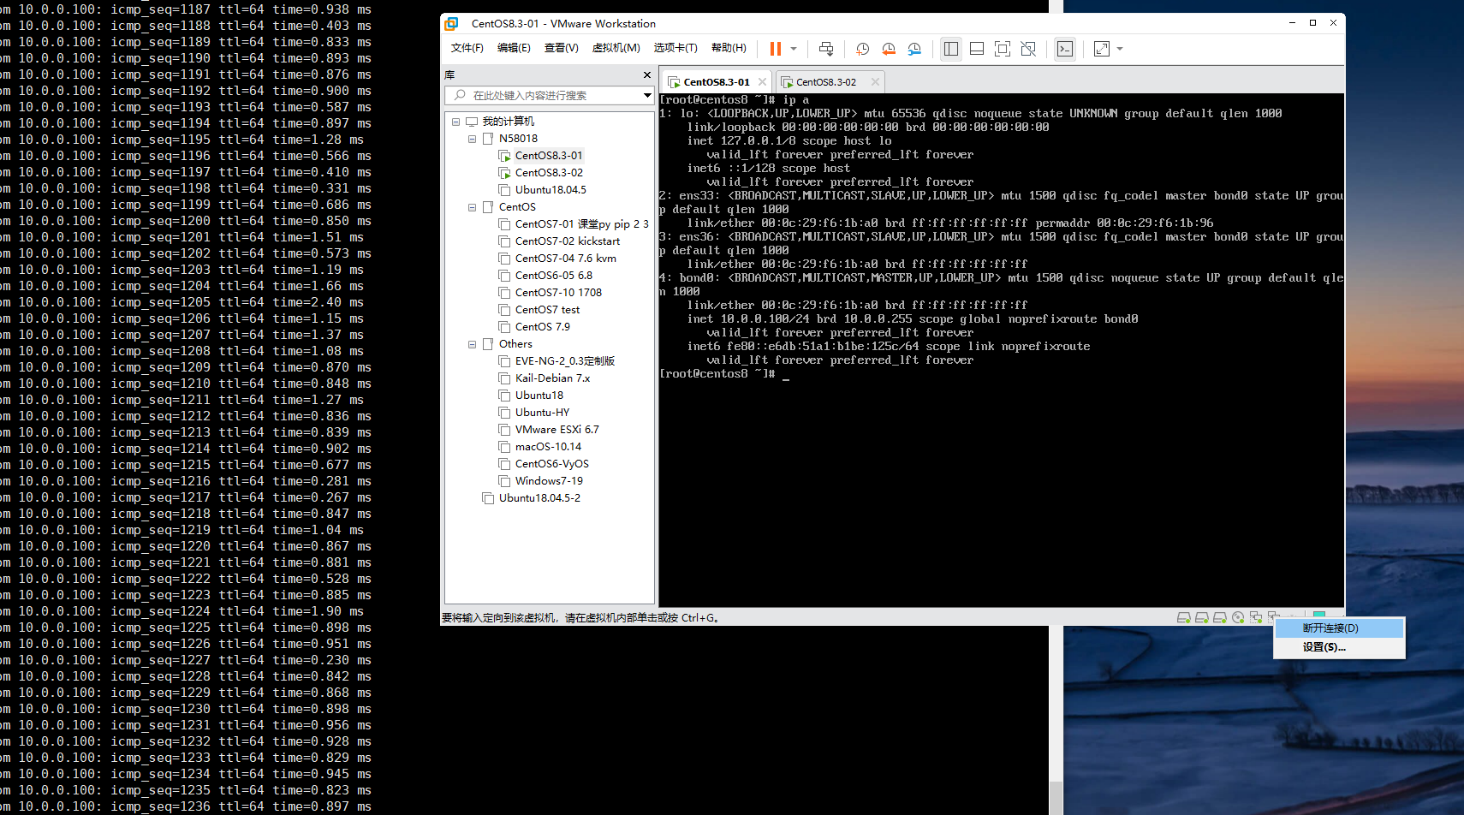
Task: Click a hard disk status indicator
Action: (1185, 617)
